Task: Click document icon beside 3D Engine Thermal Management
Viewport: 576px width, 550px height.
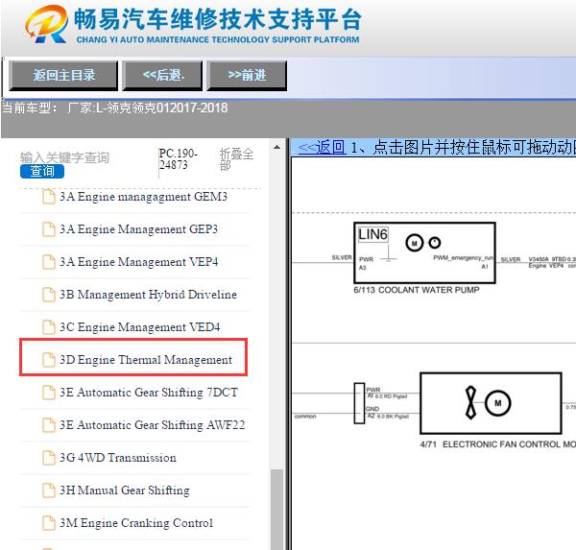Action: pyautogui.click(x=49, y=360)
